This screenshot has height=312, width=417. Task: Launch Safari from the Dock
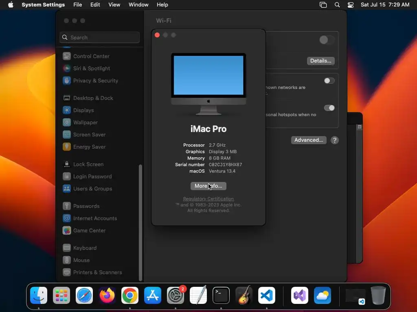pos(84,296)
